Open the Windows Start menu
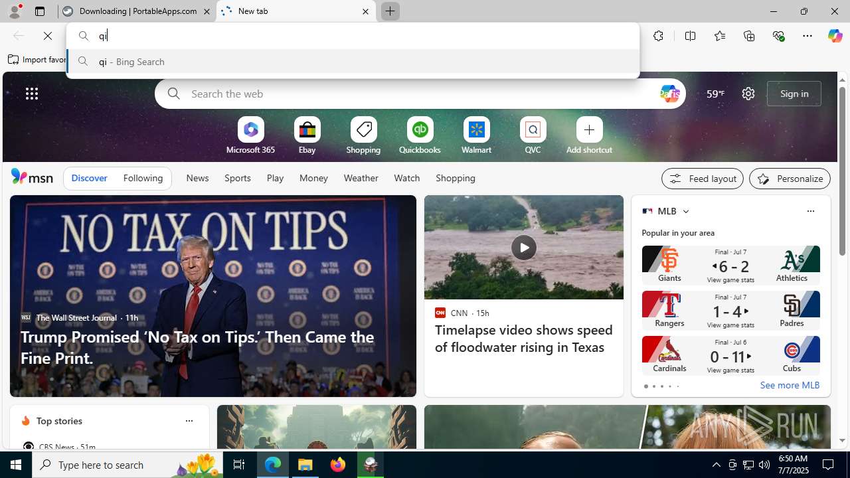Screen dimensions: 850x478 (x=16, y=465)
